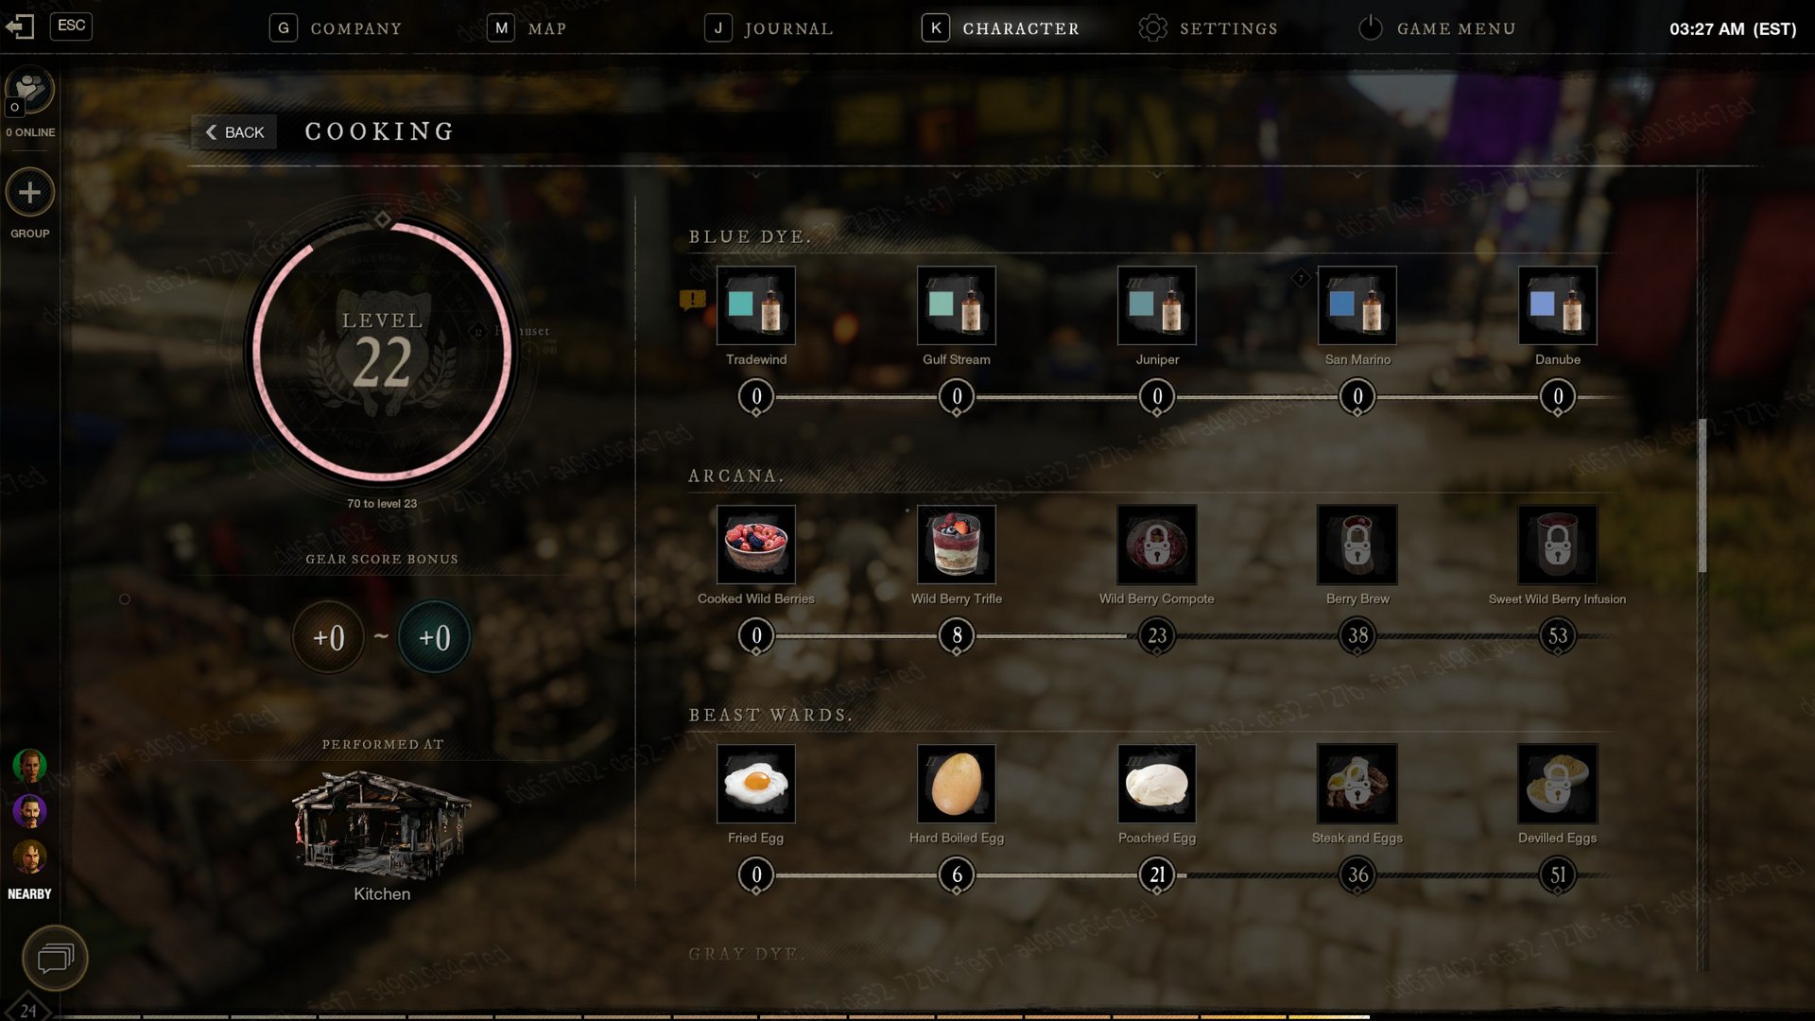Open the Settings menu
This screenshot has height=1021, width=1815.
click(1208, 28)
